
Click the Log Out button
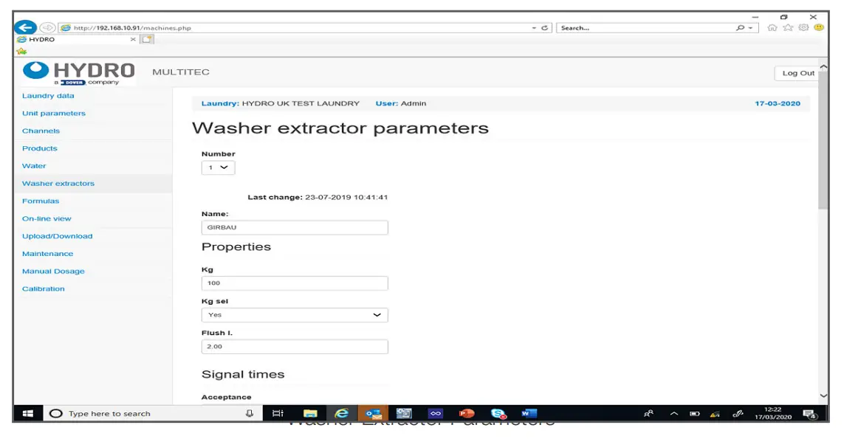798,72
